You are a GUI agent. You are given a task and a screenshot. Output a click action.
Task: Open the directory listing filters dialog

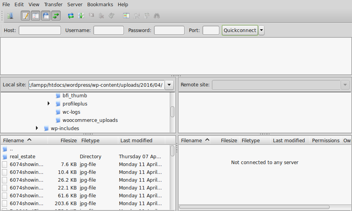[126, 16]
